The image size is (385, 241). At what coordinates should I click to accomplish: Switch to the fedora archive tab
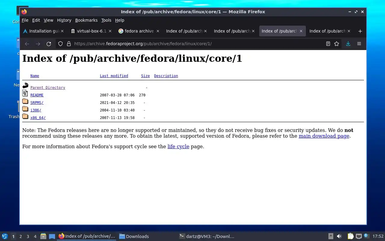click(x=139, y=31)
